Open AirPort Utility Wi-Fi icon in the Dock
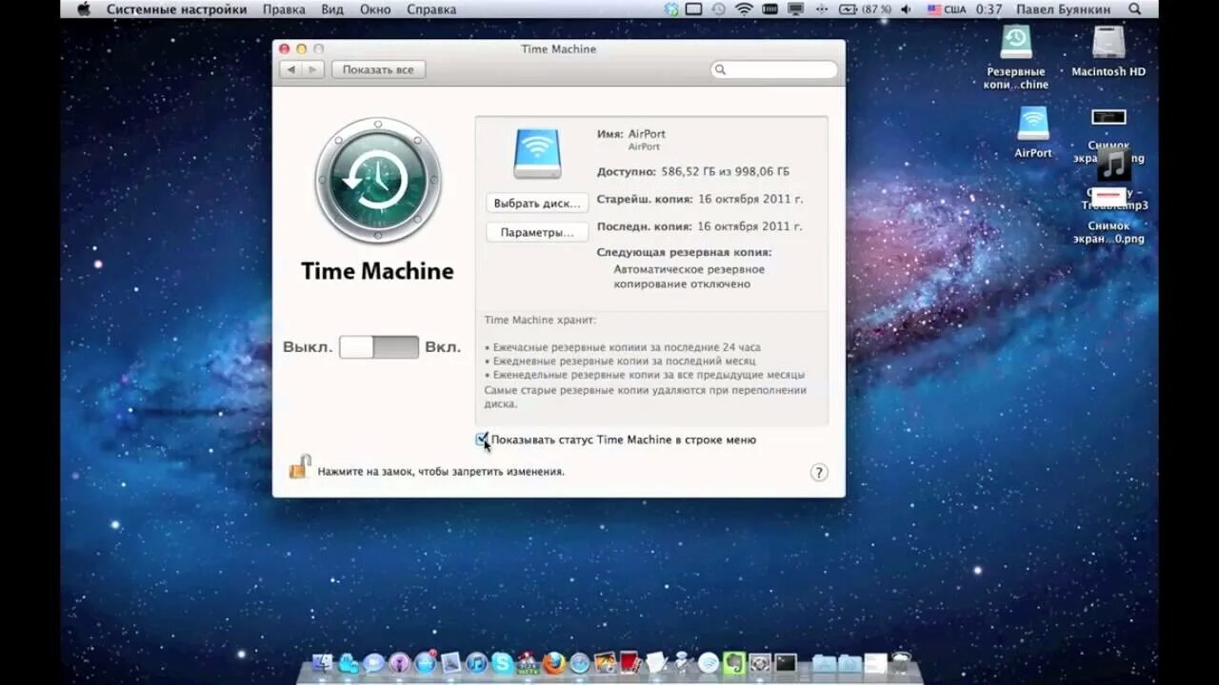1219x685 pixels. click(709, 662)
